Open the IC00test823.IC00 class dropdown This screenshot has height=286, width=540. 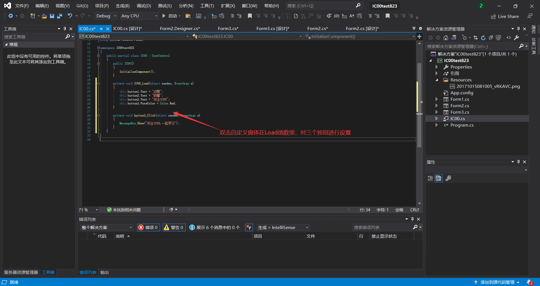[247, 36]
